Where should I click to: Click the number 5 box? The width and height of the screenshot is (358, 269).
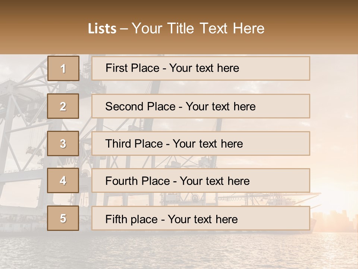pyautogui.click(x=63, y=218)
